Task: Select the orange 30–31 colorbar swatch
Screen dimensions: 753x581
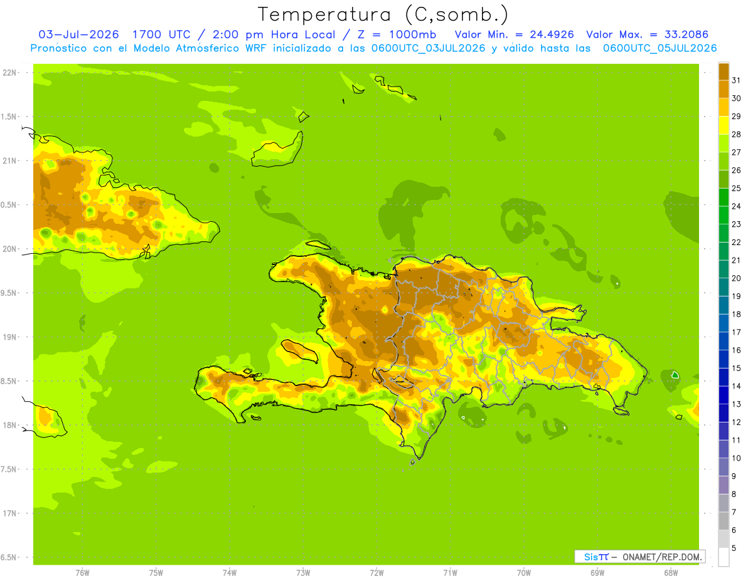Action: click(724, 89)
